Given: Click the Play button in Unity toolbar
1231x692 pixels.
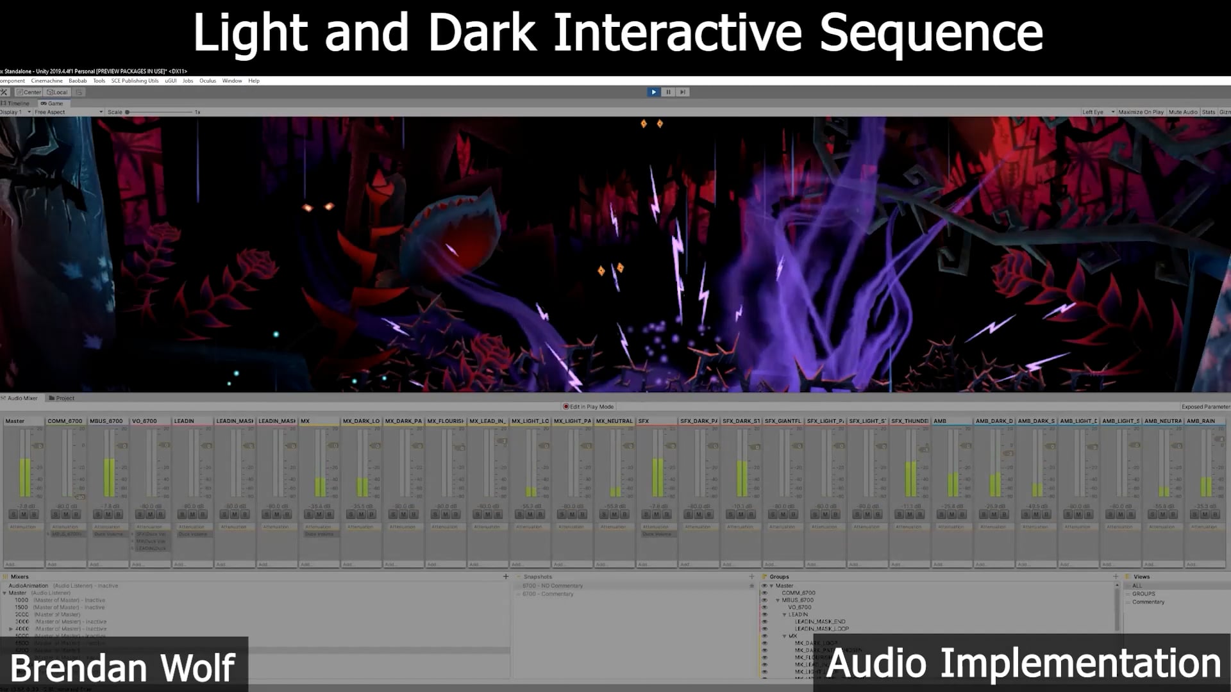Looking at the screenshot, I should 653,92.
